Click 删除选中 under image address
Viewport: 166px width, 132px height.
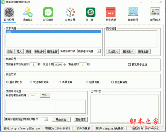(x=128, y=52)
